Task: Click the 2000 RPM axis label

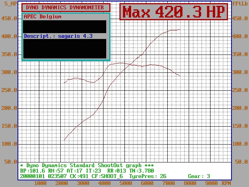Action: tap(61, 183)
